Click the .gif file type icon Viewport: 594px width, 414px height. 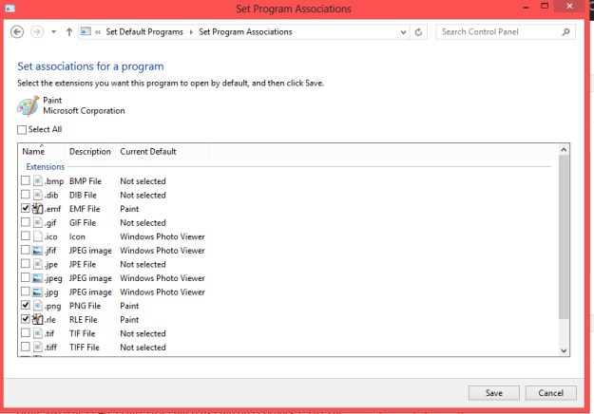37,222
